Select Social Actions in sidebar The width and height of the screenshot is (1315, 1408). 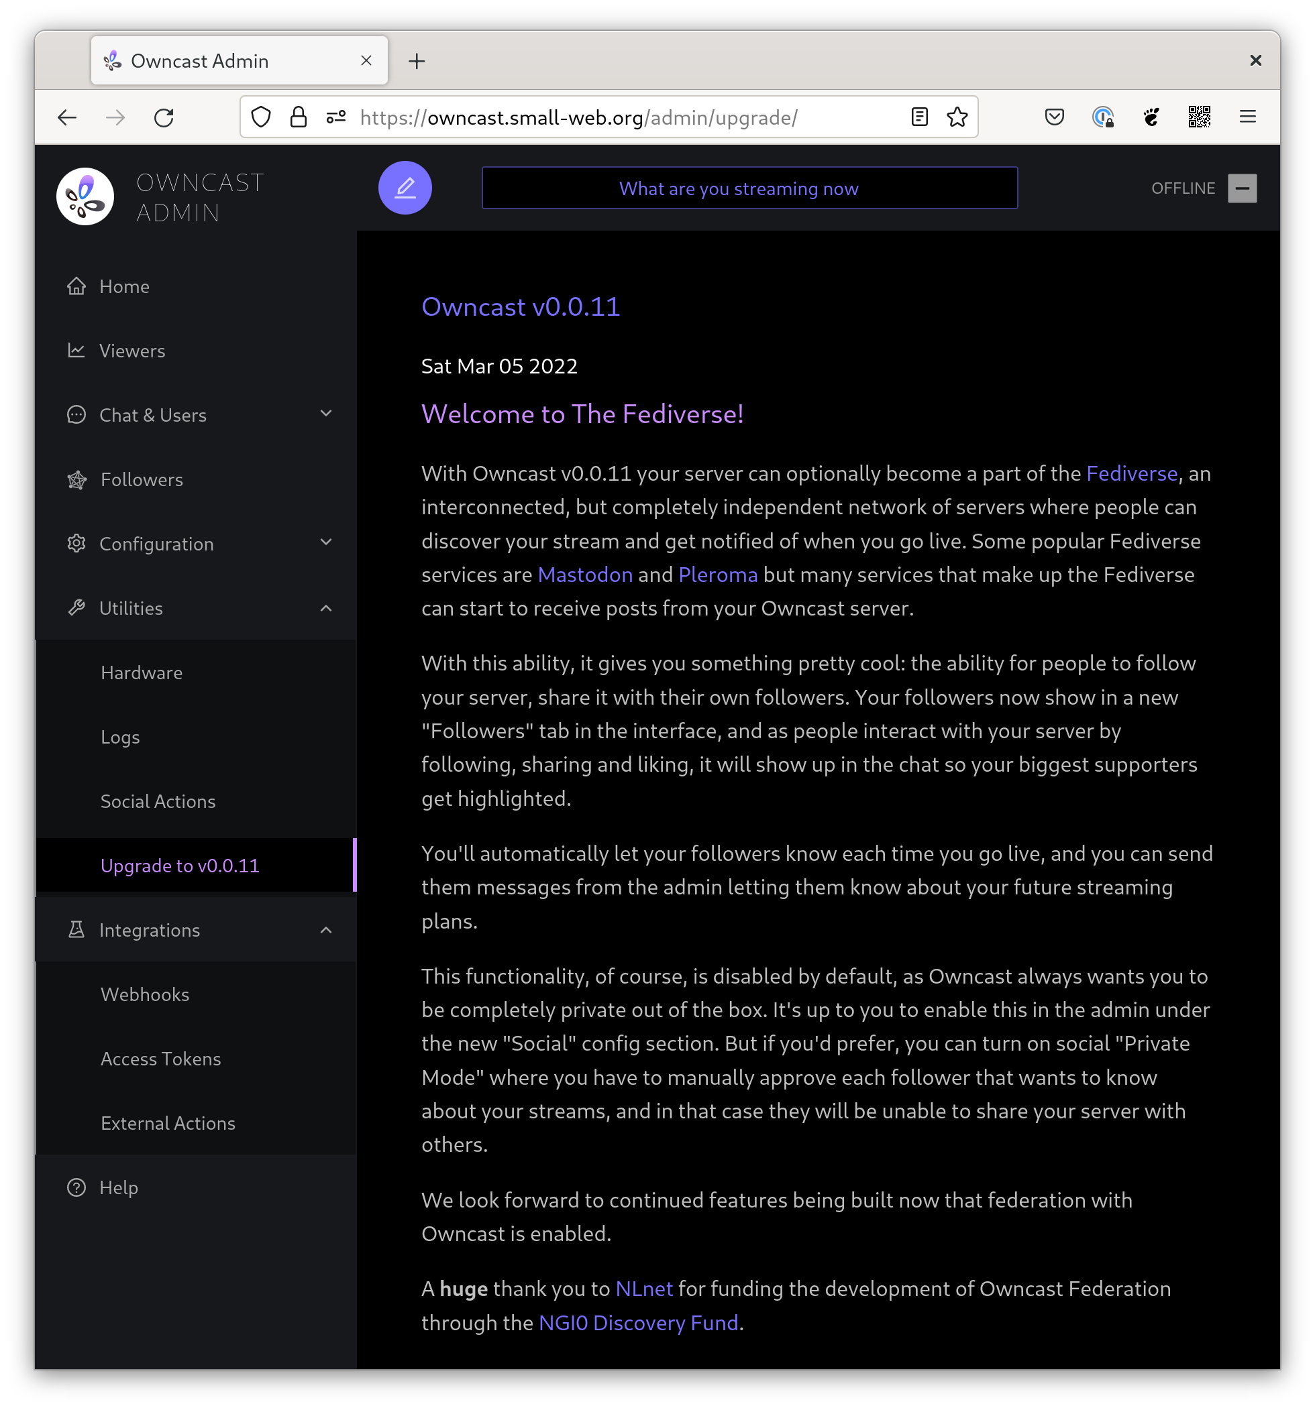pyautogui.click(x=158, y=801)
